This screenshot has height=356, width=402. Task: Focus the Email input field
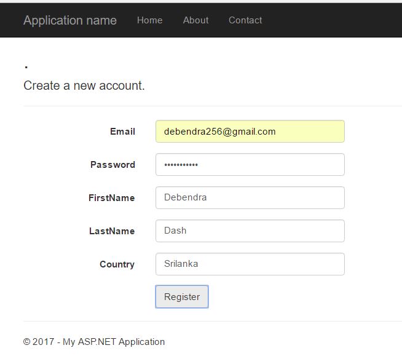pyautogui.click(x=250, y=132)
